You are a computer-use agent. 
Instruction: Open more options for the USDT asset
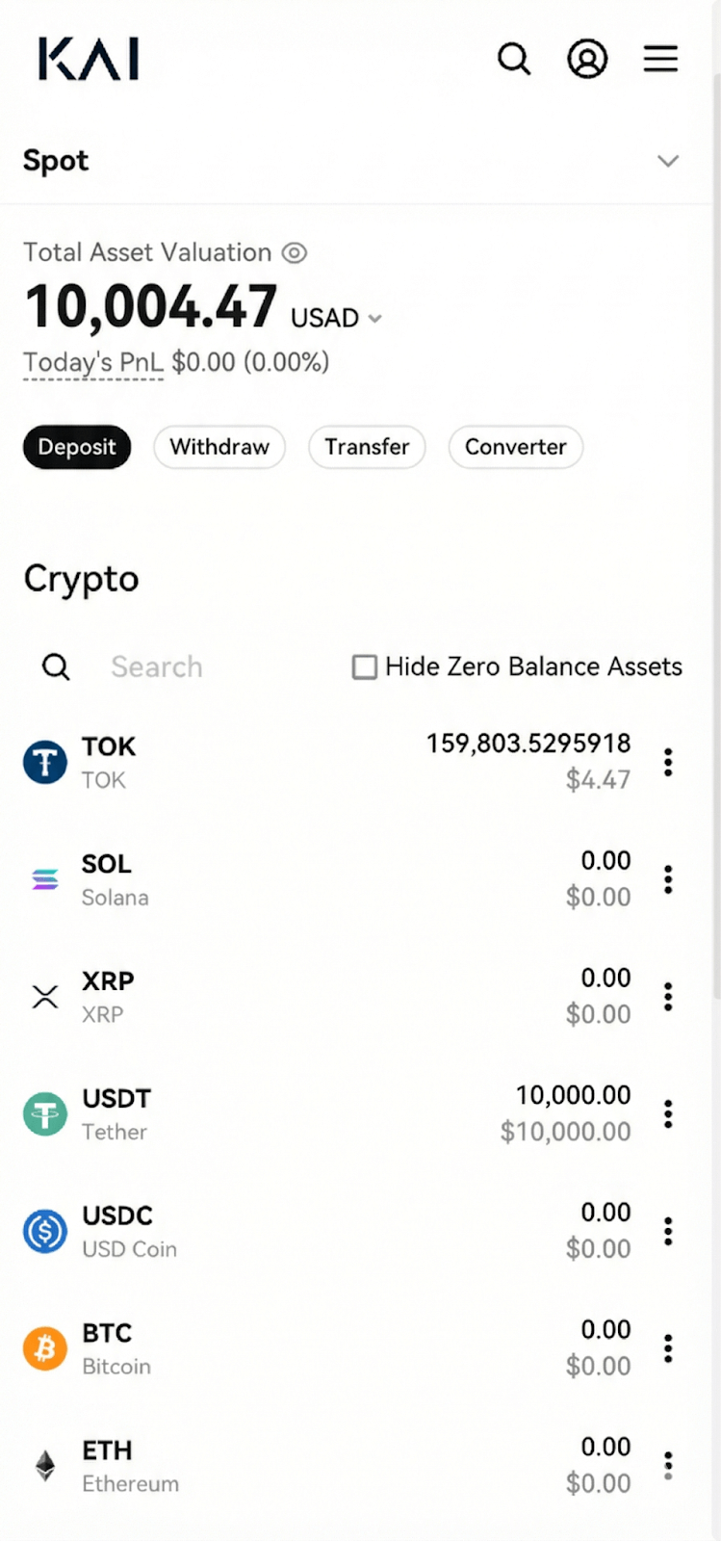668,1114
